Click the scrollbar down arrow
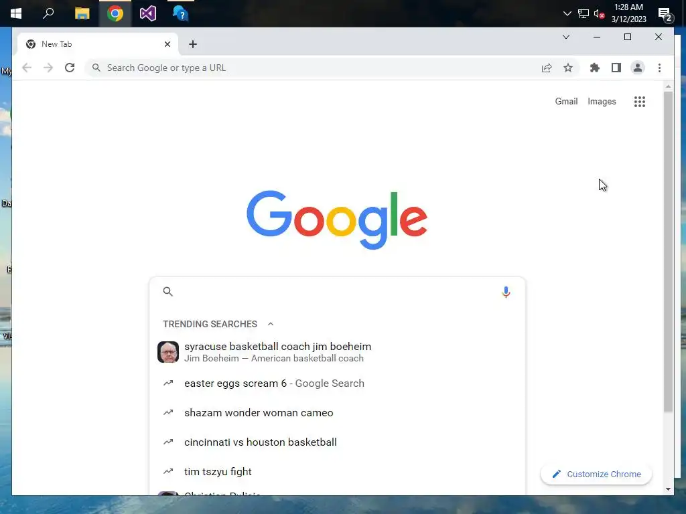The image size is (686, 514). (x=668, y=489)
